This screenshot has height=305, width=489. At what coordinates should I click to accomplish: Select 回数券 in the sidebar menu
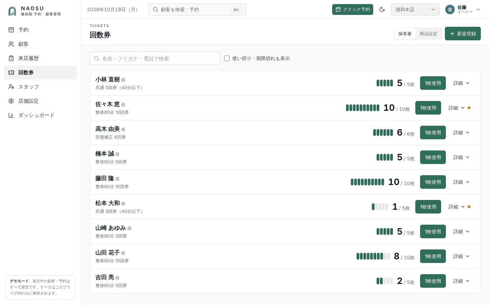(x=40, y=73)
